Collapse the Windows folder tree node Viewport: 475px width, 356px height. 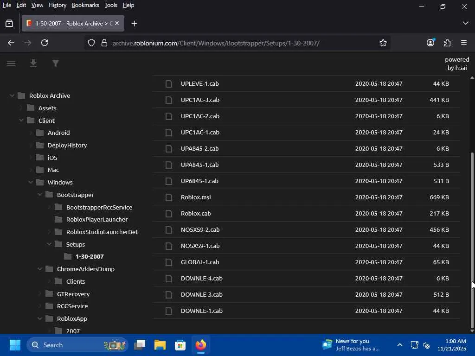point(31,182)
